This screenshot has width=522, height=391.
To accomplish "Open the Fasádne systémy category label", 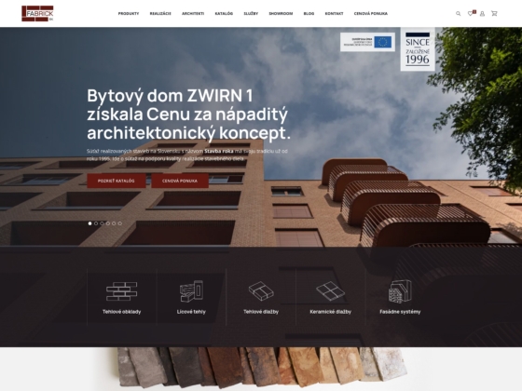I will (x=400, y=312).
